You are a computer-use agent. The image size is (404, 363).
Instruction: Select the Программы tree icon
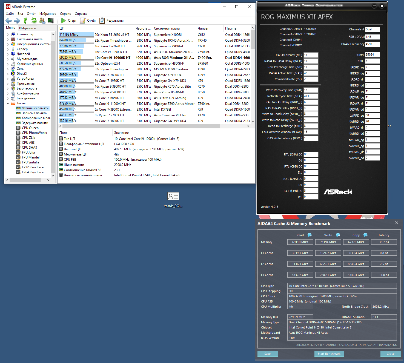click(x=13, y=83)
